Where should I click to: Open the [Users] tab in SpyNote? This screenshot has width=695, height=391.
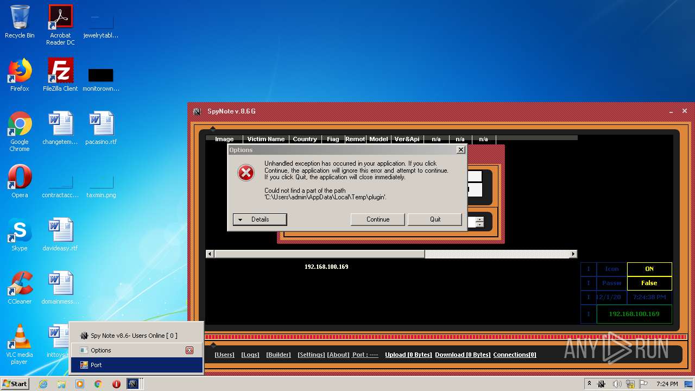click(224, 355)
